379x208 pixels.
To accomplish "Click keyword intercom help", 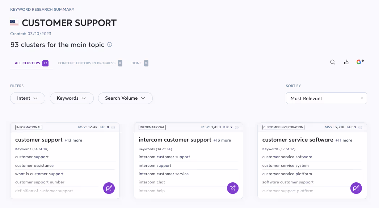I will (152, 191).
